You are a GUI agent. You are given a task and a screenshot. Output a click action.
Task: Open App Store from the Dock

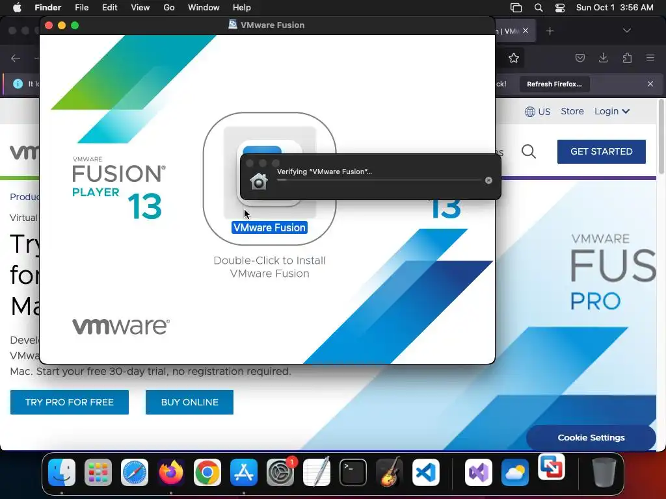(x=244, y=472)
